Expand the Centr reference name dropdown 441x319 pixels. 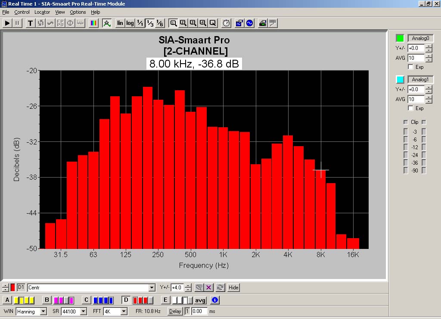[x=152, y=288]
